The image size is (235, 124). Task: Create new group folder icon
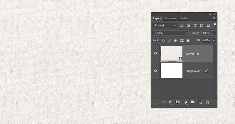pyautogui.click(x=193, y=102)
